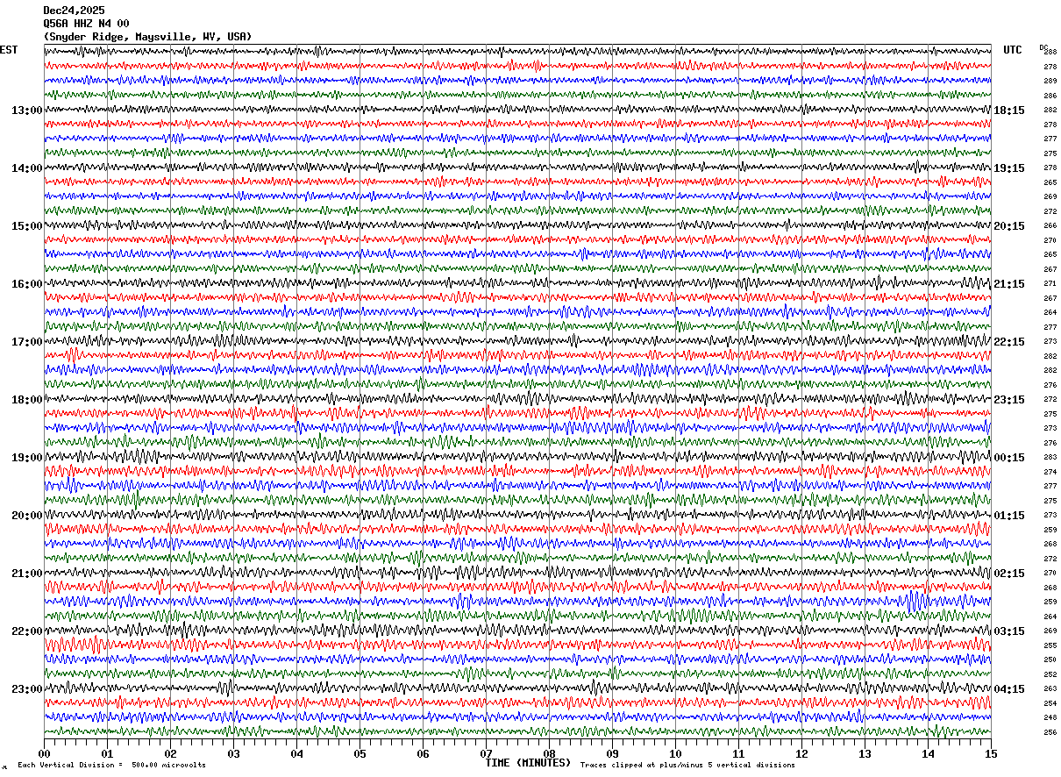Click the DC offset value 255

click(x=1050, y=645)
